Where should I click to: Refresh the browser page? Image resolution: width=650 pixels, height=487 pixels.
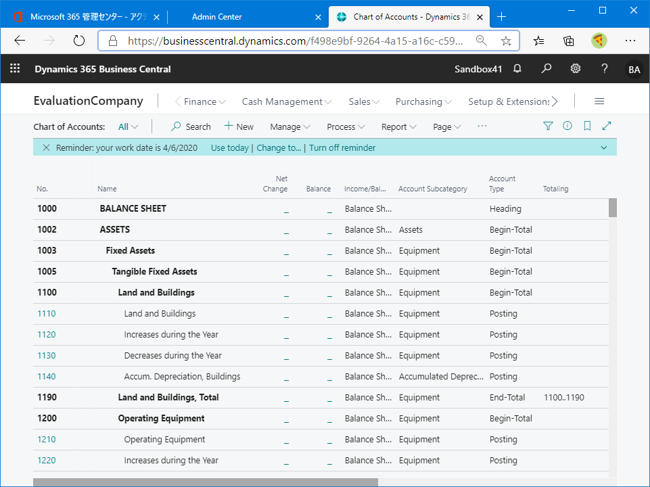click(78, 41)
